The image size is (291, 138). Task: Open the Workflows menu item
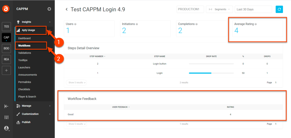click(24, 45)
